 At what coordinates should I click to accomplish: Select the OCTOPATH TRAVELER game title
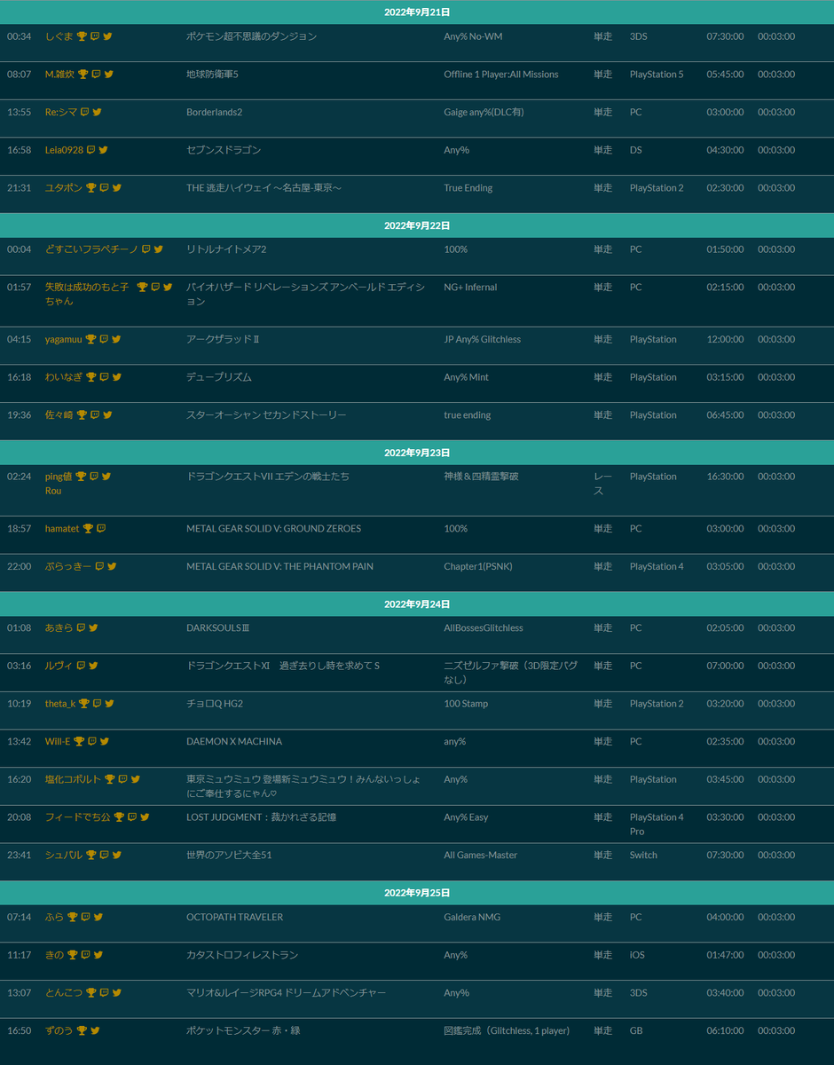(x=234, y=918)
